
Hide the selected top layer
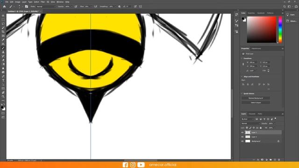point(242,133)
